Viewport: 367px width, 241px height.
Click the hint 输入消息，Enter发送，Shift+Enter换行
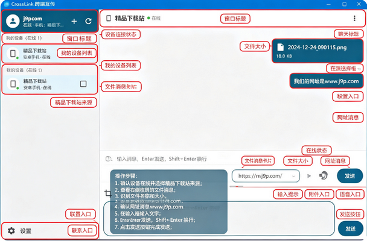pos(162,159)
